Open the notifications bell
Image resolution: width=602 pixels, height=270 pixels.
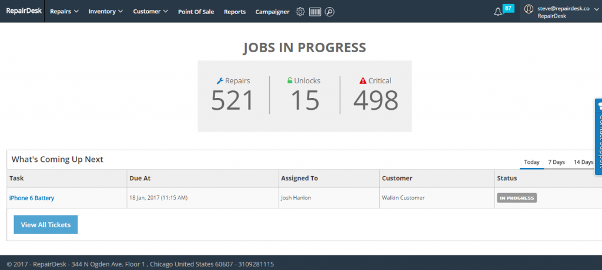coord(498,12)
